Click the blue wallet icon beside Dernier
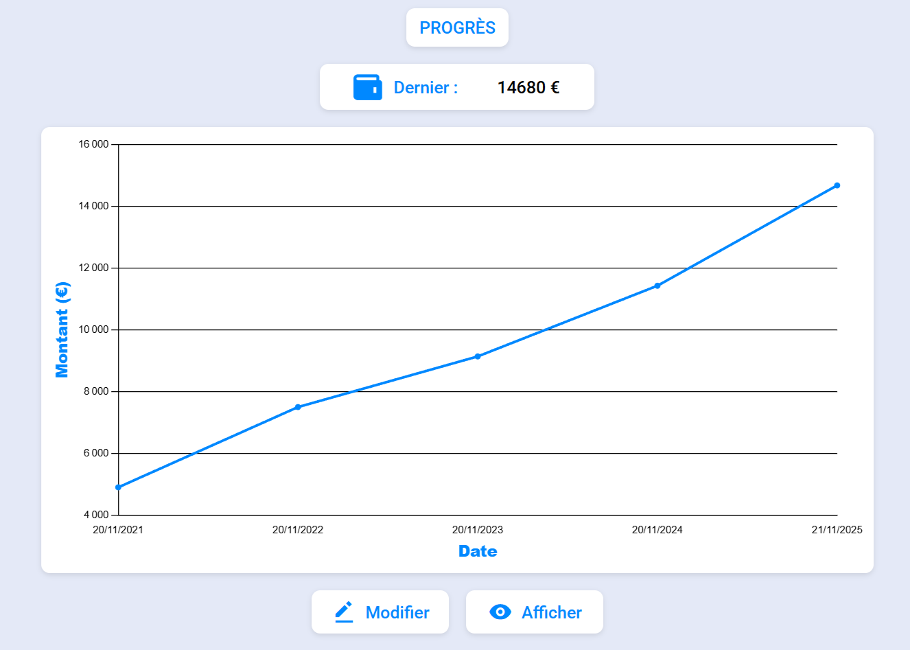 [367, 87]
